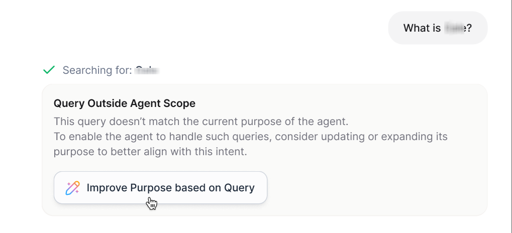Click the question mark ending the user message
Image resolution: width=512 pixels, height=233 pixels.
pyautogui.click(x=468, y=28)
